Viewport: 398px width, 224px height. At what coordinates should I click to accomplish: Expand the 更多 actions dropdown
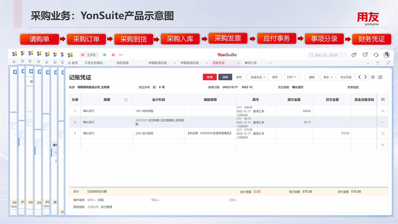click(x=328, y=77)
